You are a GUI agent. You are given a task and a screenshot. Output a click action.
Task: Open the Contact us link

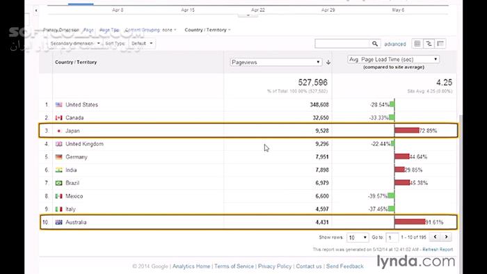point(309,266)
